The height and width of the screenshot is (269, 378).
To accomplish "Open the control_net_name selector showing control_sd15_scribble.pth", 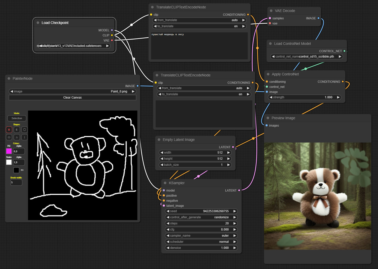I will click(x=307, y=56).
